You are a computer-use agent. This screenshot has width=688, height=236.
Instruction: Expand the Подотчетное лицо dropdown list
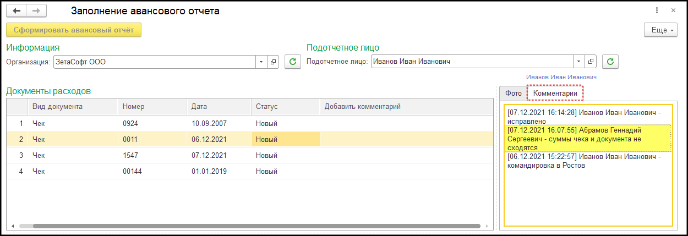tap(578, 62)
